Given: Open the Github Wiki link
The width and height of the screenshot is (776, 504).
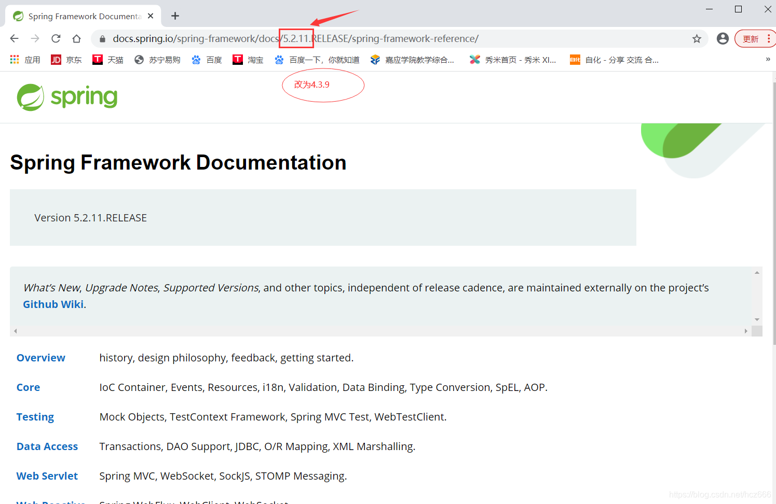Looking at the screenshot, I should tap(53, 304).
